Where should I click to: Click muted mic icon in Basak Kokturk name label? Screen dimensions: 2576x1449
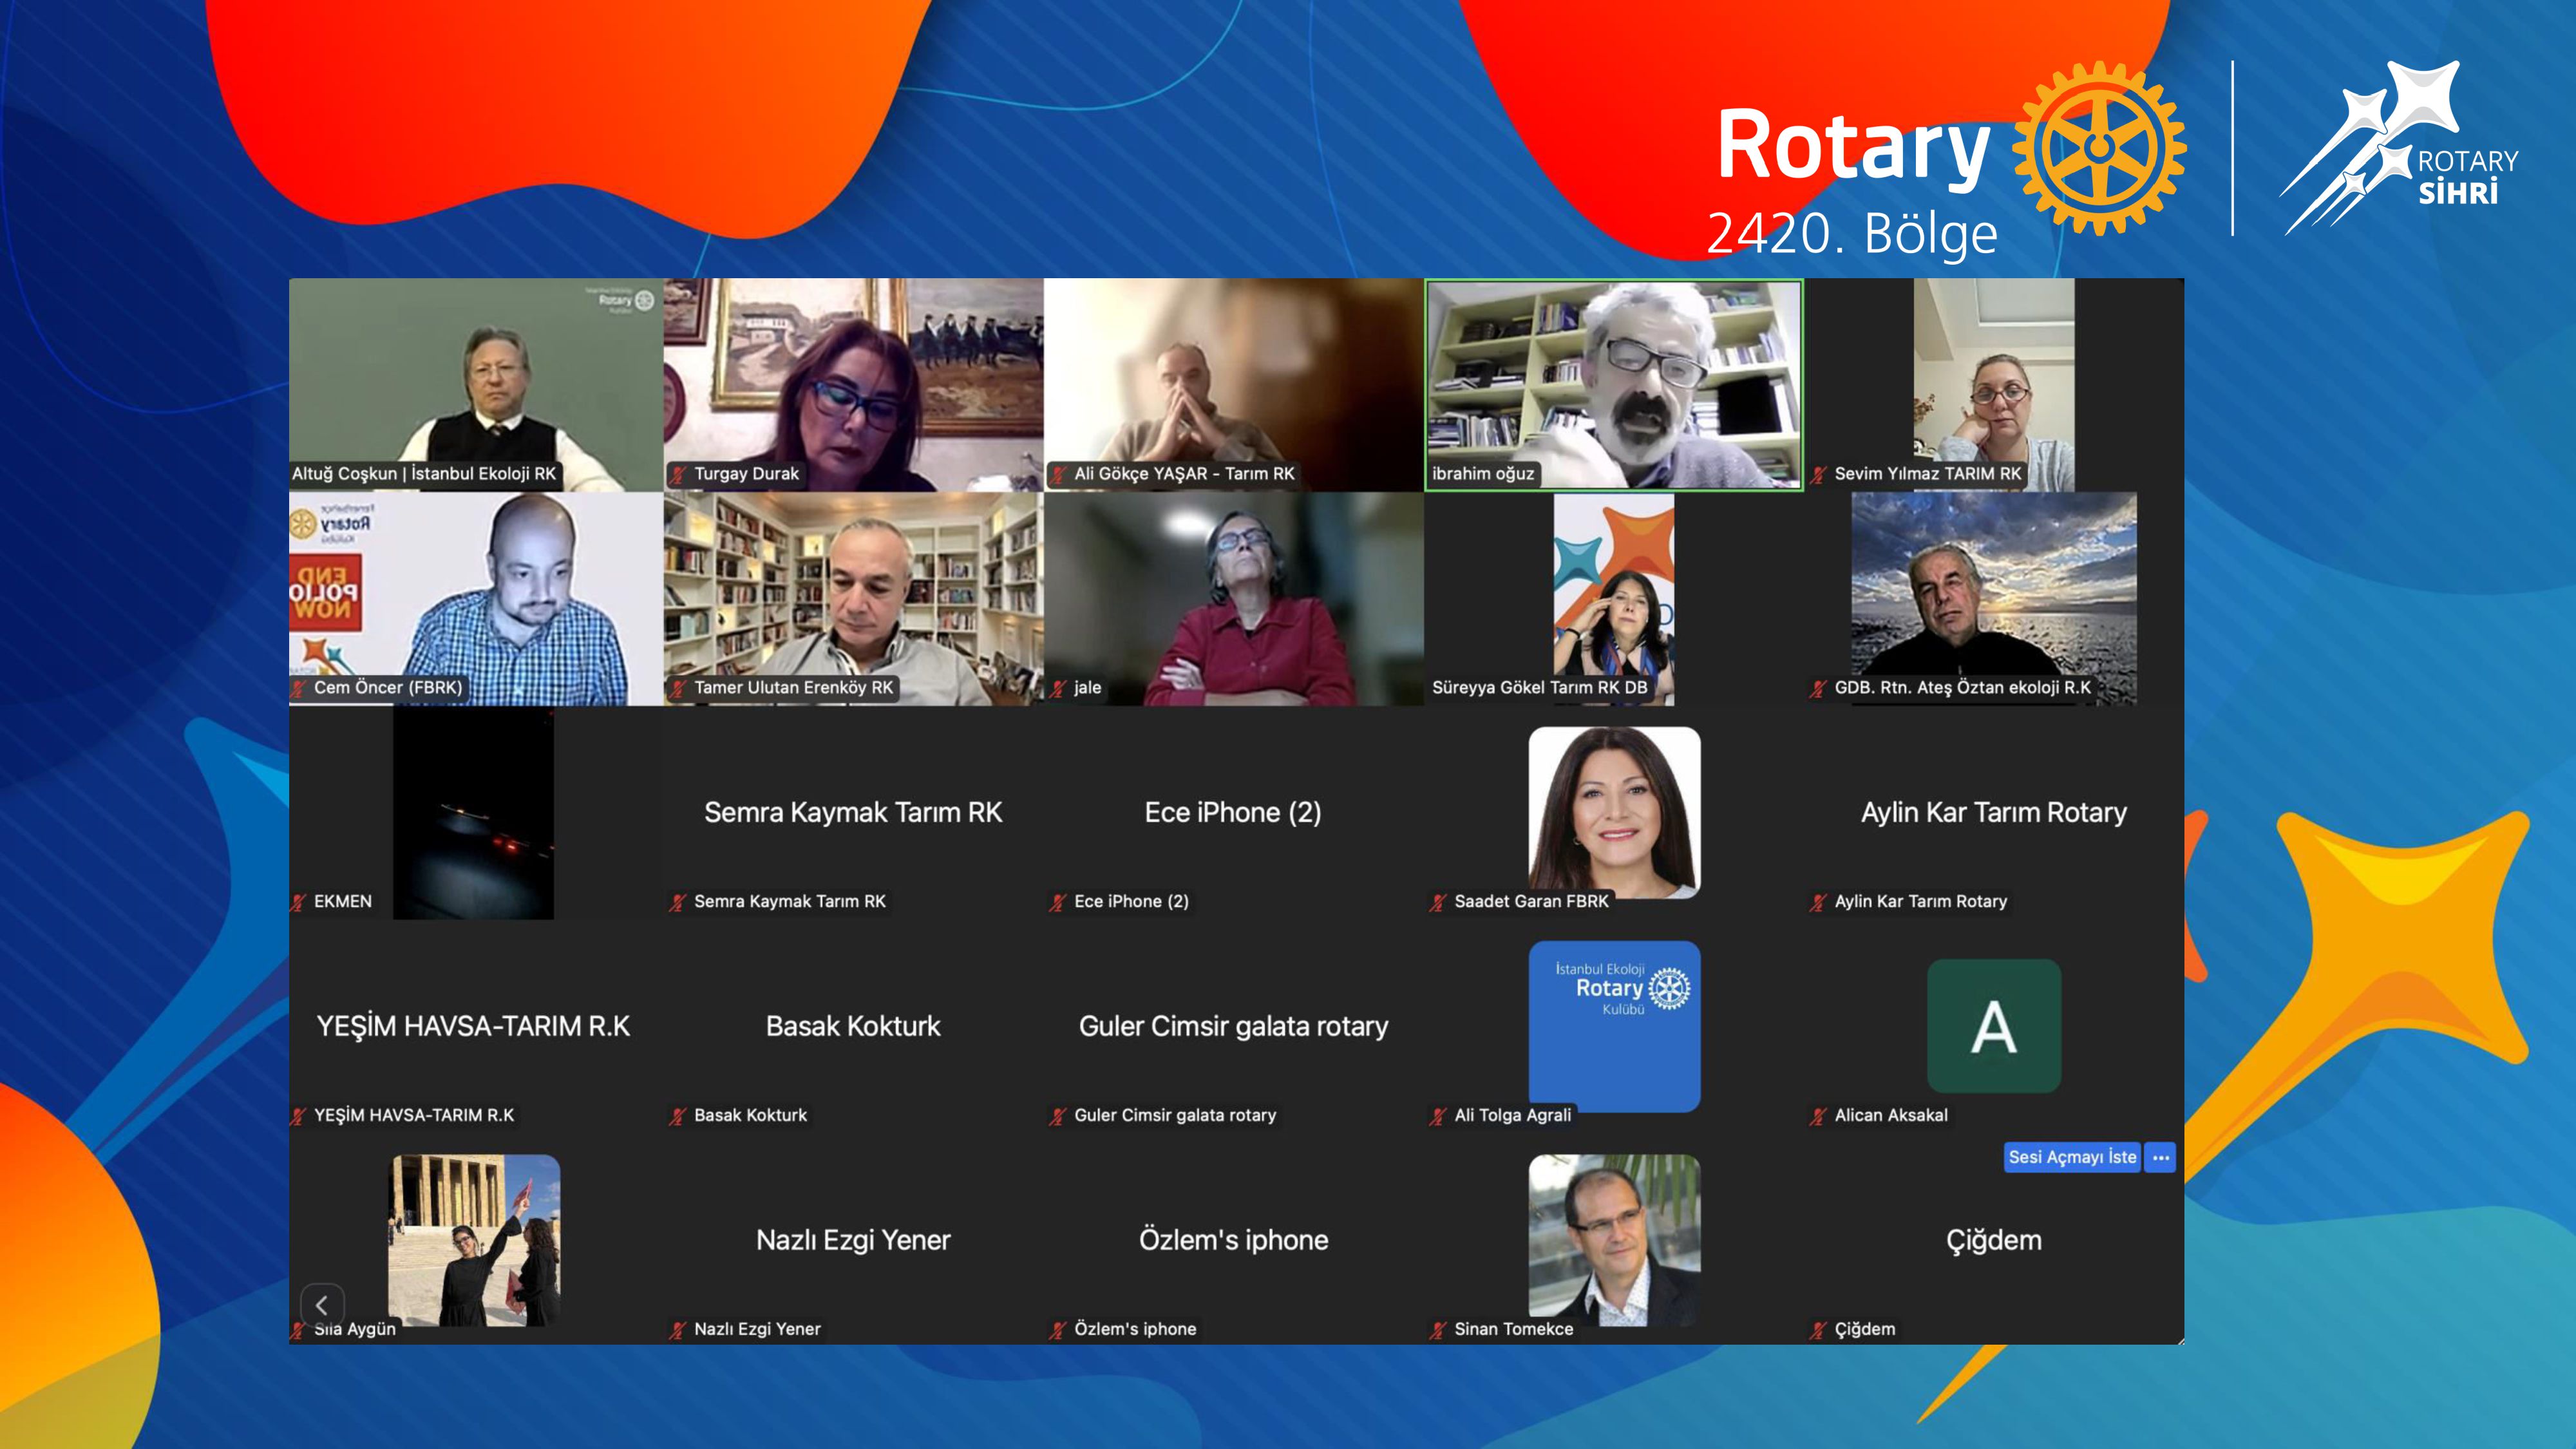pos(678,1116)
